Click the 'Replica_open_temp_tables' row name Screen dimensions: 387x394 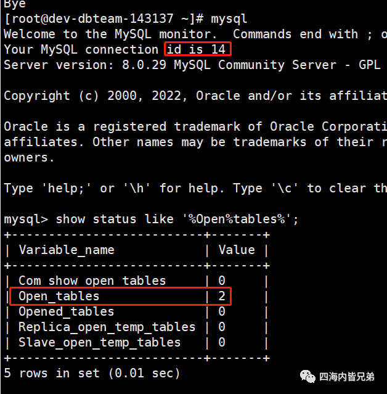107,327
